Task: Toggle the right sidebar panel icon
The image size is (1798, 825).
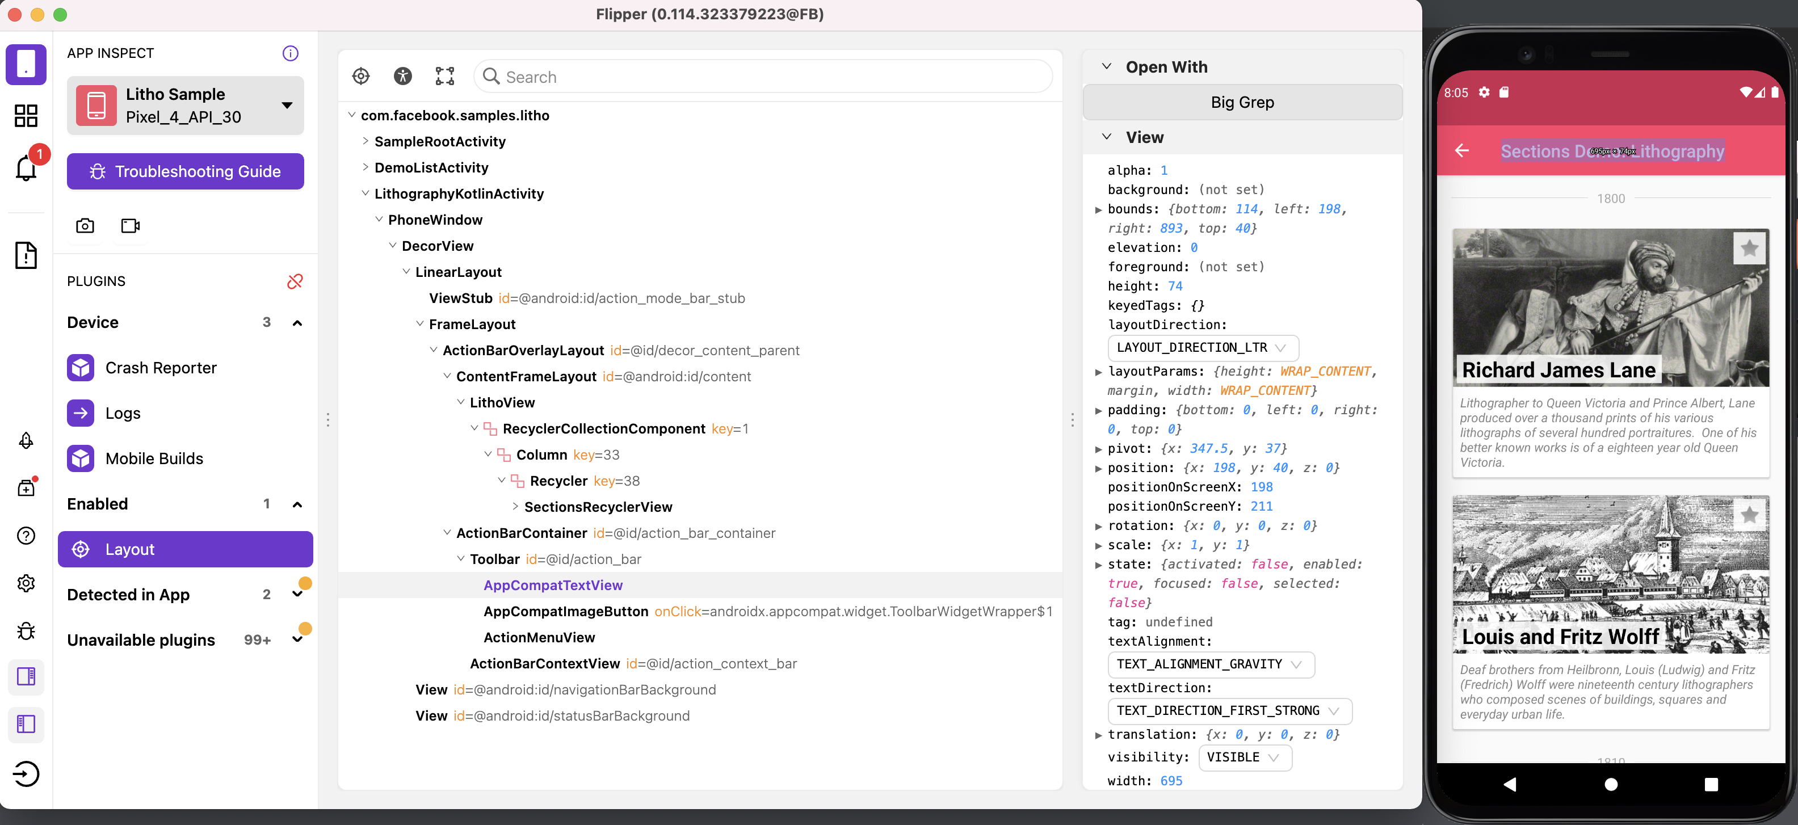Action: coord(27,676)
